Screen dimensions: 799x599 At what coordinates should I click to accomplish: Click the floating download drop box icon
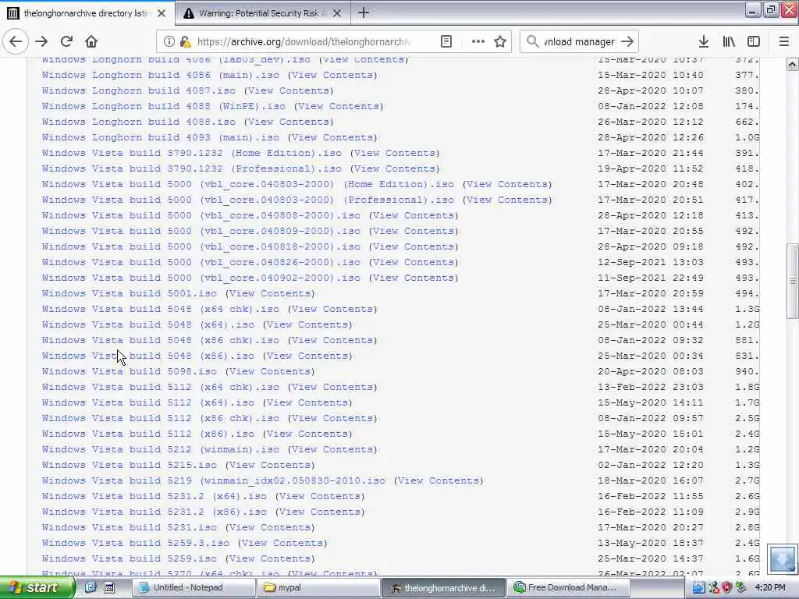[783, 558]
